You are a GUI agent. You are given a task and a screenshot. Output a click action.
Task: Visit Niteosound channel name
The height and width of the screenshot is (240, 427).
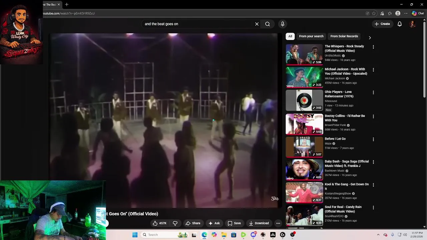coord(331,101)
